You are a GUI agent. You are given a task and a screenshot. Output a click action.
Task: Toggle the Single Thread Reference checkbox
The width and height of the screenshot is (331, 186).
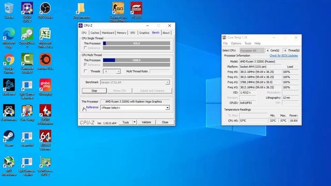(85, 48)
